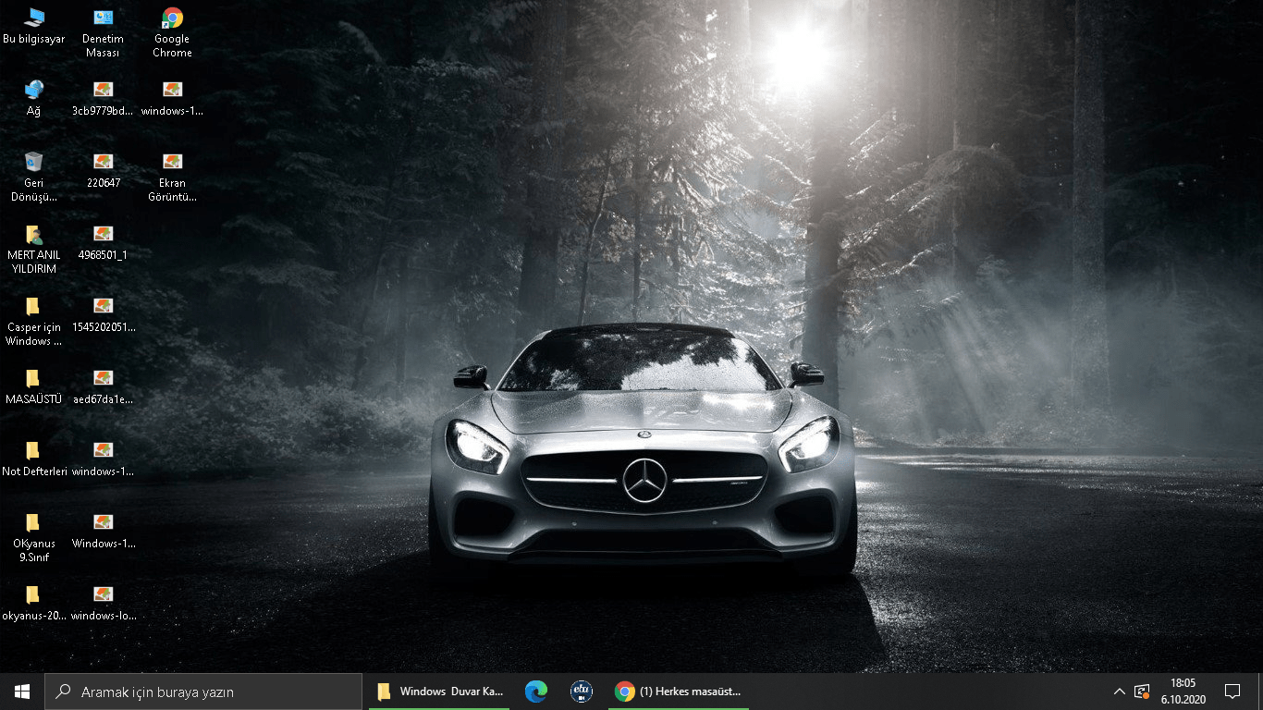Show hidden system tray icons
The height and width of the screenshot is (710, 1263).
(x=1119, y=692)
